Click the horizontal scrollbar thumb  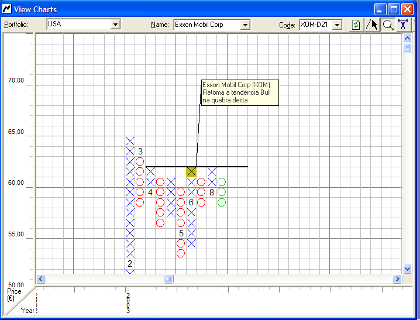point(169,279)
